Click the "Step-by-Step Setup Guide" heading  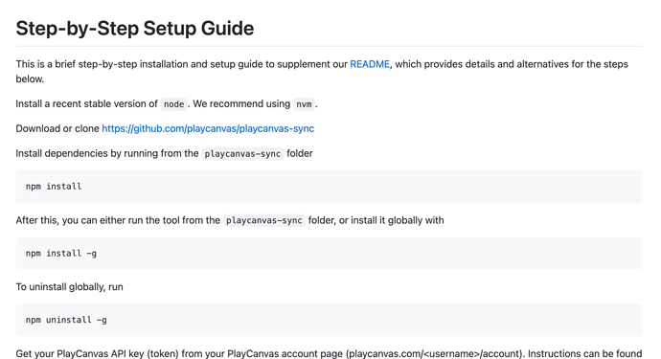click(x=135, y=28)
